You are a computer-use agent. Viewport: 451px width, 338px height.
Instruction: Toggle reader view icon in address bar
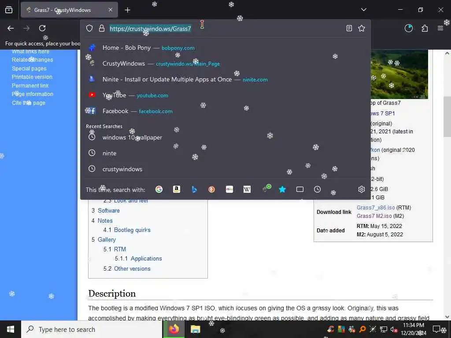pos(349,28)
